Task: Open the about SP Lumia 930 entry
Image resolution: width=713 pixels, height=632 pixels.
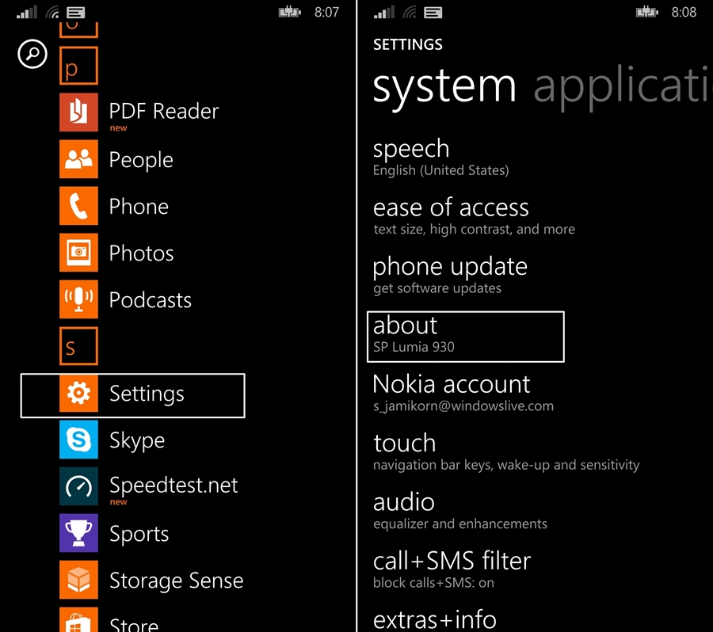Action: (466, 337)
